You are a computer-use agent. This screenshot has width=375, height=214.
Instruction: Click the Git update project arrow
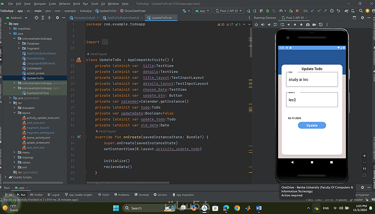(313, 11)
